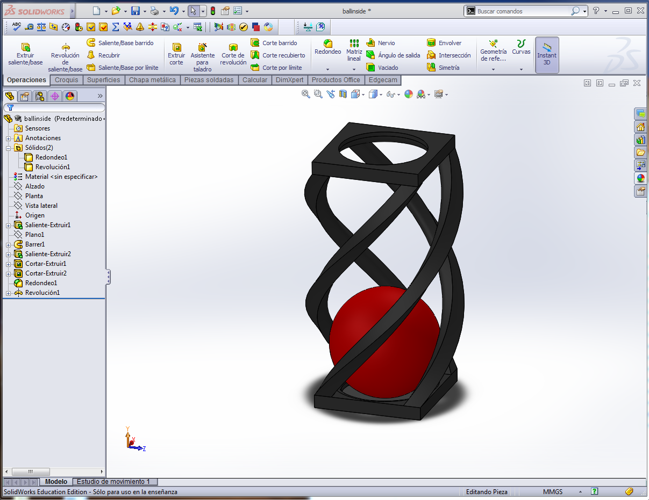
Task: Click the Simetría mirror tool
Action: tap(443, 68)
